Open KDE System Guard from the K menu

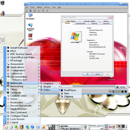[23, 54]
